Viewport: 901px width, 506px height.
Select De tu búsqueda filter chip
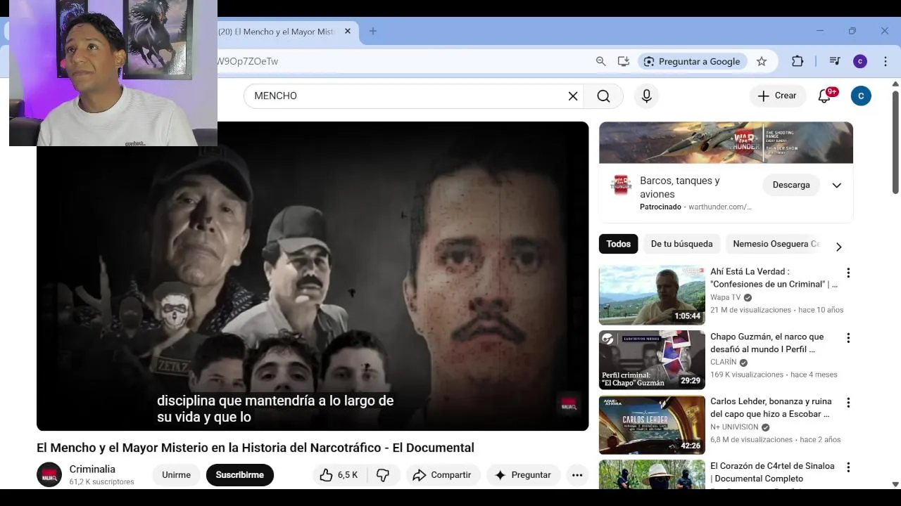click(681, 244)
